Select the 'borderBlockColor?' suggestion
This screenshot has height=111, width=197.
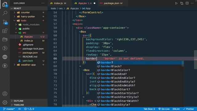[139, 70]
